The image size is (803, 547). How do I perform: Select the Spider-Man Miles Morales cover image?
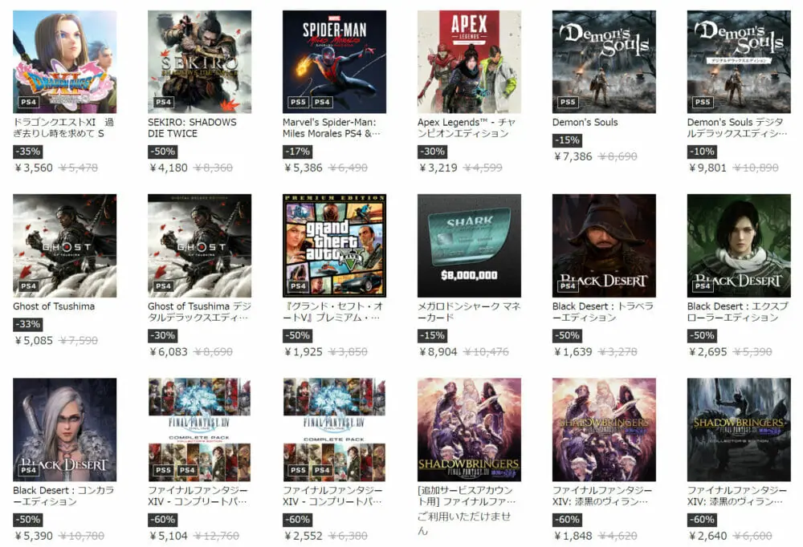coord(334,62)
